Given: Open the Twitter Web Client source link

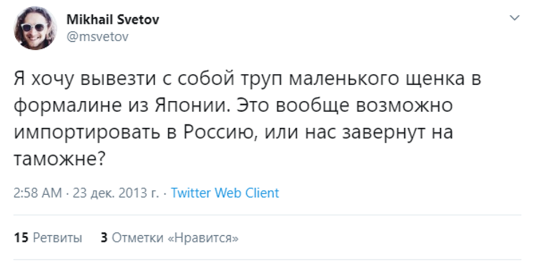Looking at the screenshot, I should coord(225,193).
